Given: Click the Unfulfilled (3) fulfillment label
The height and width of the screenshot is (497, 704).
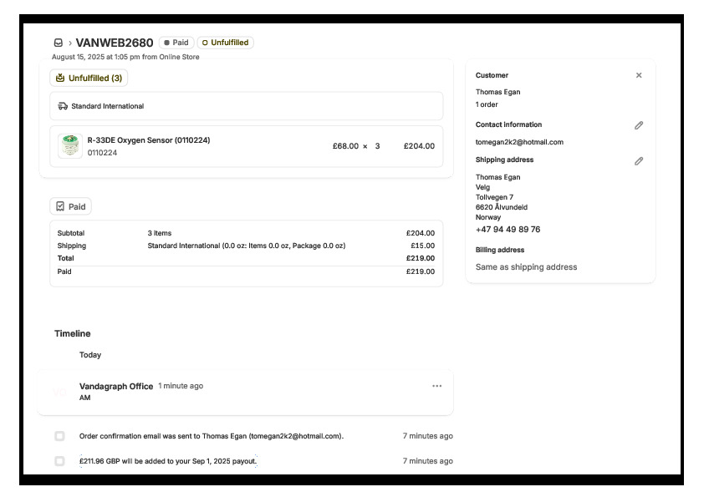Looking at the screenshot, I should (x=94, y=78).
